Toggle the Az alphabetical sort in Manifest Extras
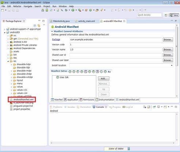 (x=109, y=72)
